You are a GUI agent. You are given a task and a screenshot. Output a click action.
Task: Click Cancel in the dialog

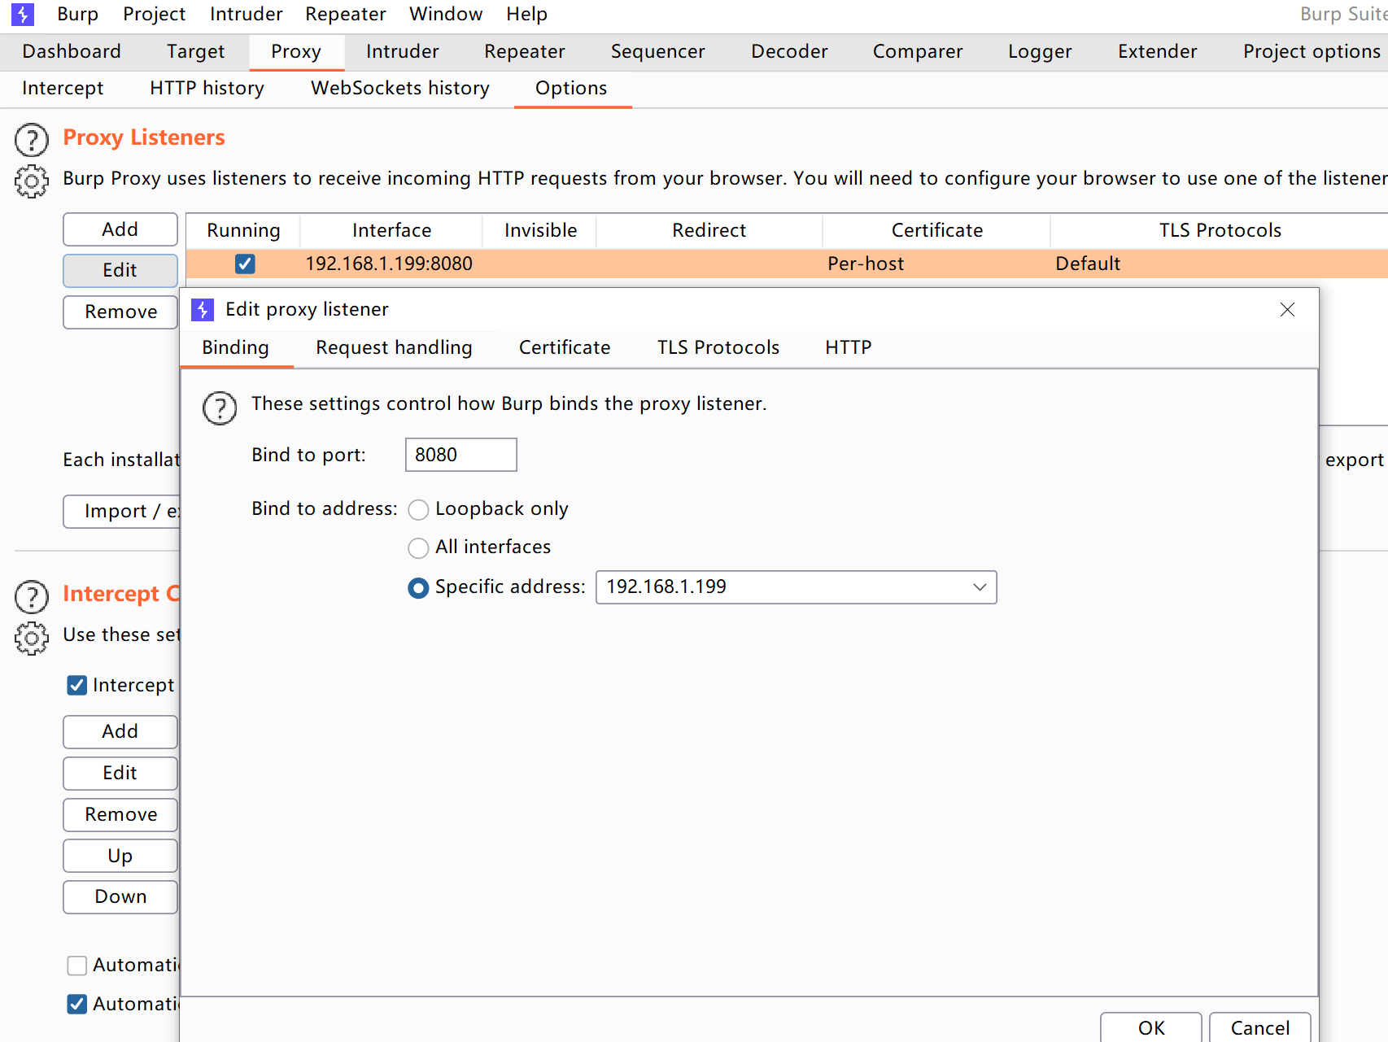(1260, 1027)
